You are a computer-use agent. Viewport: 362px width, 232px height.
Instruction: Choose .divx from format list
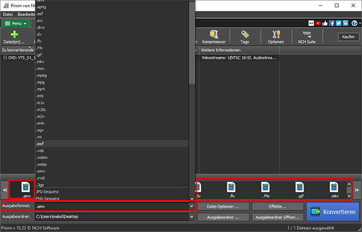112,28
